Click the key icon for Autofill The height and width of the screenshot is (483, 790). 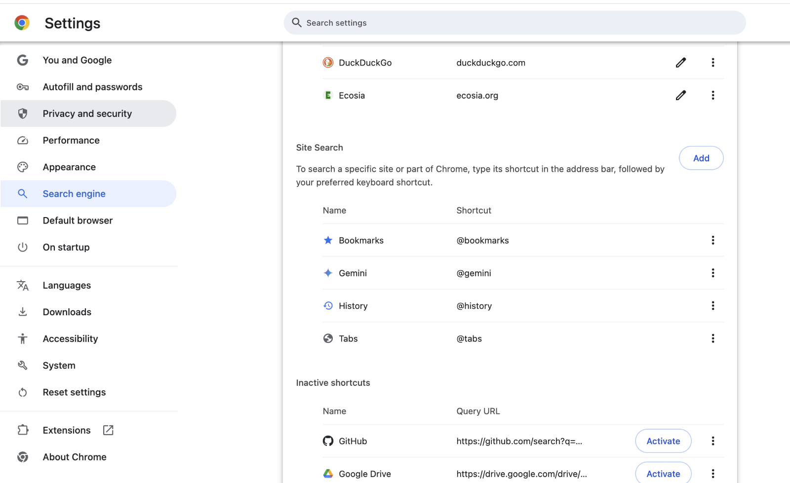pyautogui.click(x=23, y=87)
